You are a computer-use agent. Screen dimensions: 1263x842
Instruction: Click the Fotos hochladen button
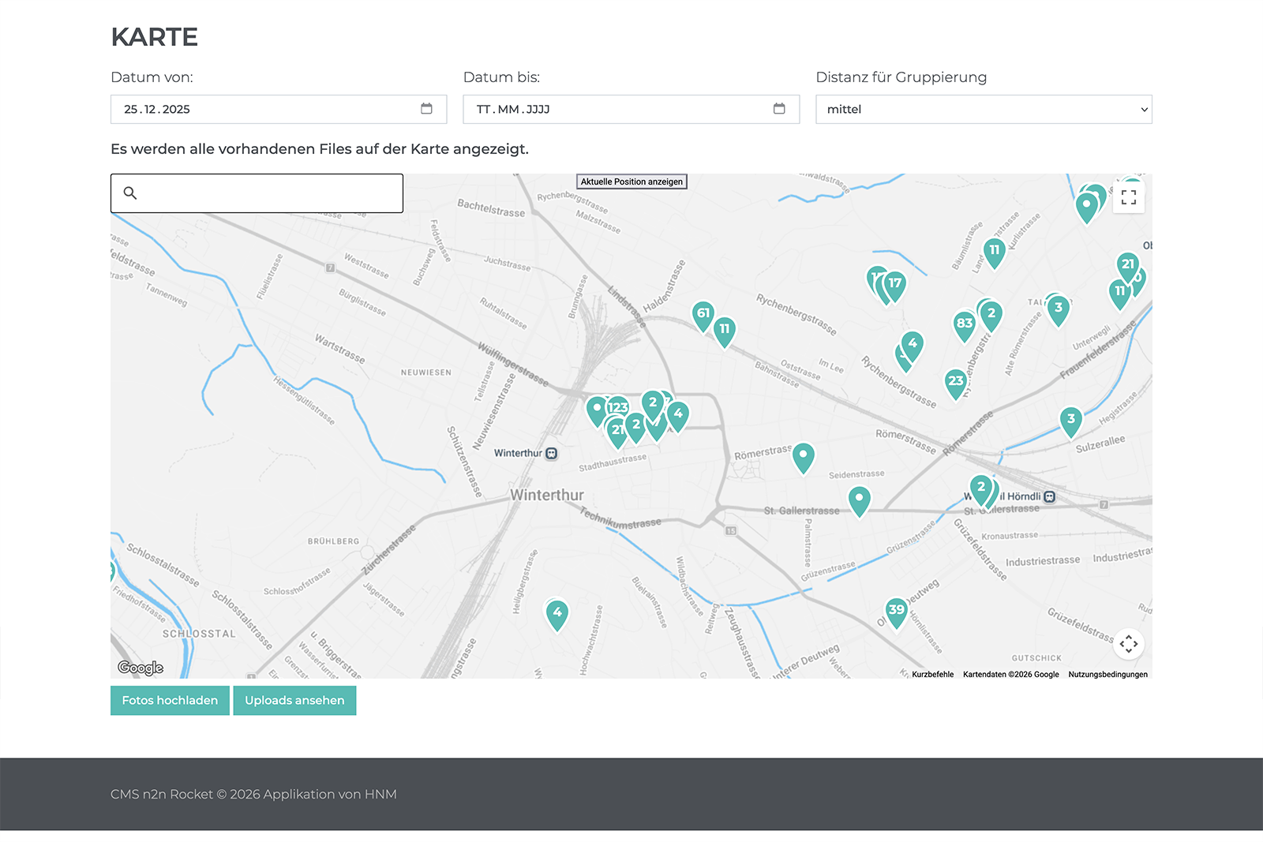pos(170,701)
